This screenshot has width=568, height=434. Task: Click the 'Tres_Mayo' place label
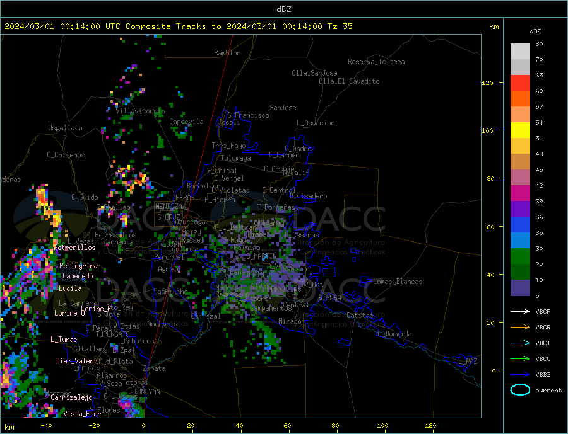tap(228, 146)
